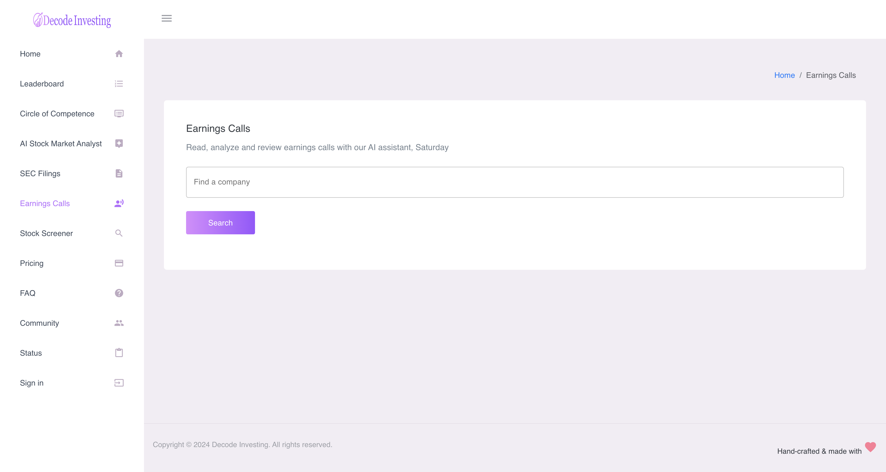Viewport: 886px width, 472px height.
Task: Click the numbered list icon beside Leaderboard
Action: 119,84
